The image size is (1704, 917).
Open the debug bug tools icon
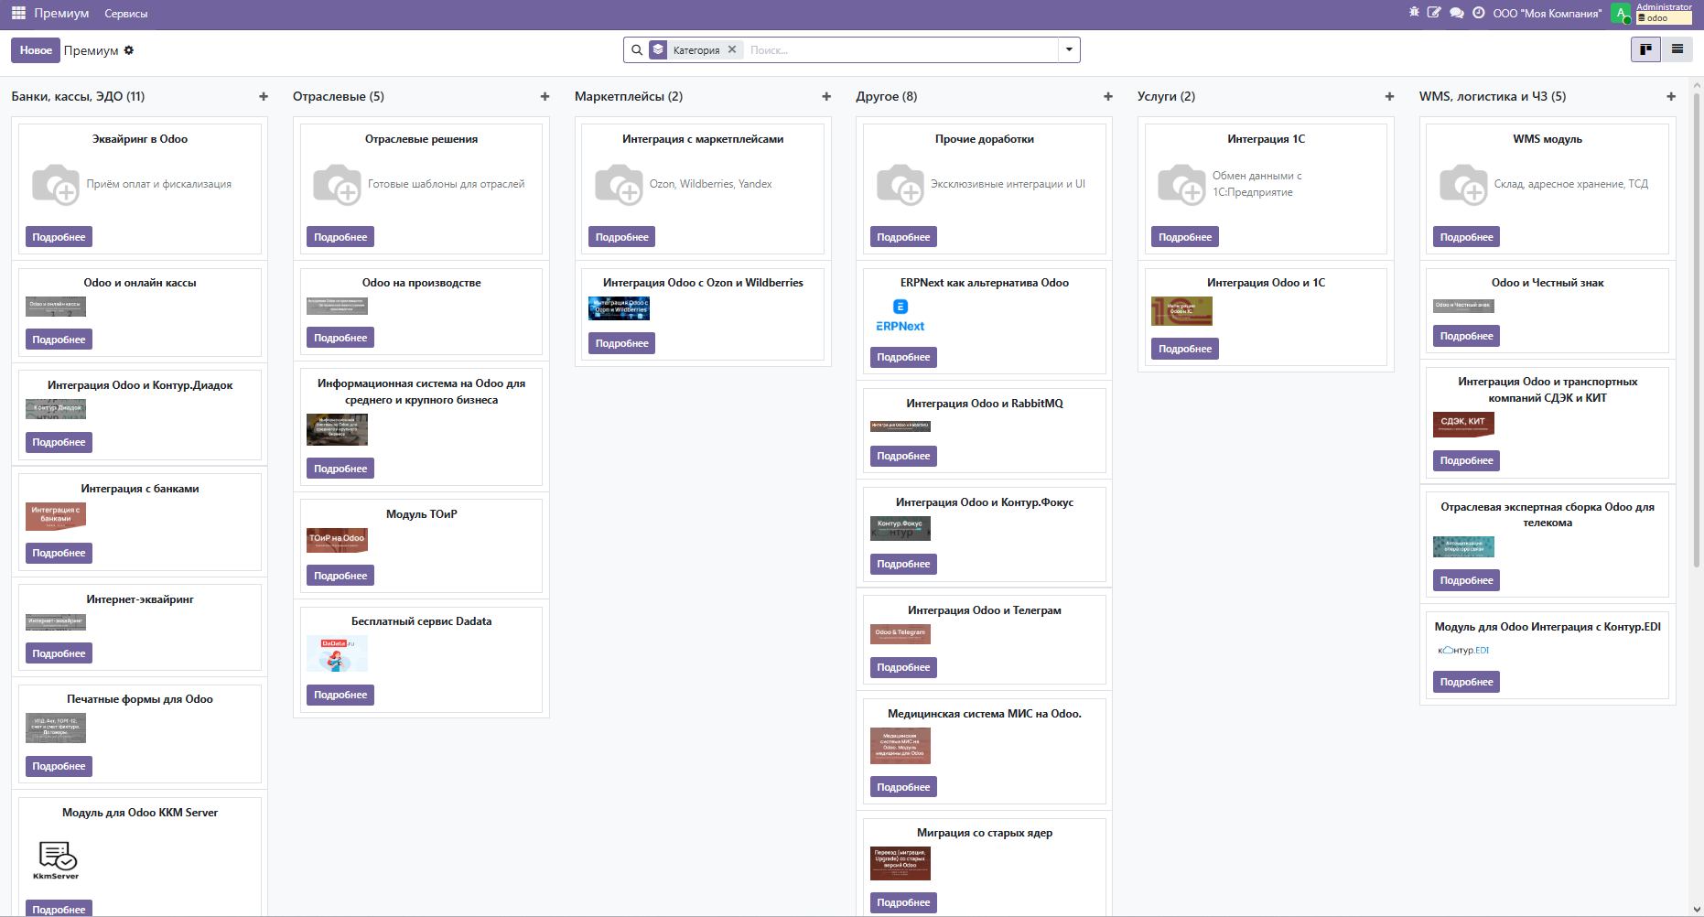pos(1414,13)
